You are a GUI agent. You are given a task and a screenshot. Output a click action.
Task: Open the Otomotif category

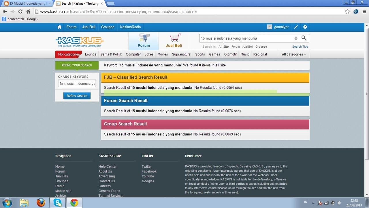230,54
